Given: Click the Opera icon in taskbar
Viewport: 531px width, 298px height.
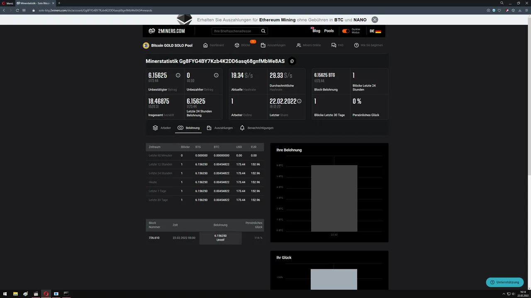Looking at the screenshot, I should tap(46, 294).
